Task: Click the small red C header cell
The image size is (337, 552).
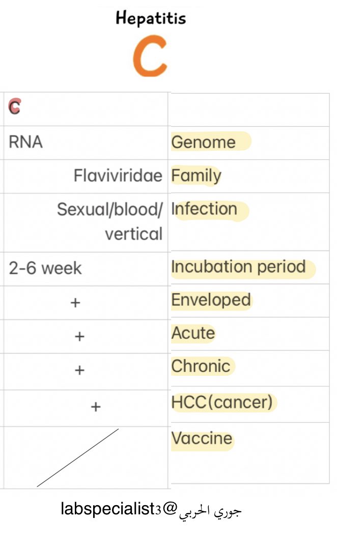Action: [x=15, y=106]
